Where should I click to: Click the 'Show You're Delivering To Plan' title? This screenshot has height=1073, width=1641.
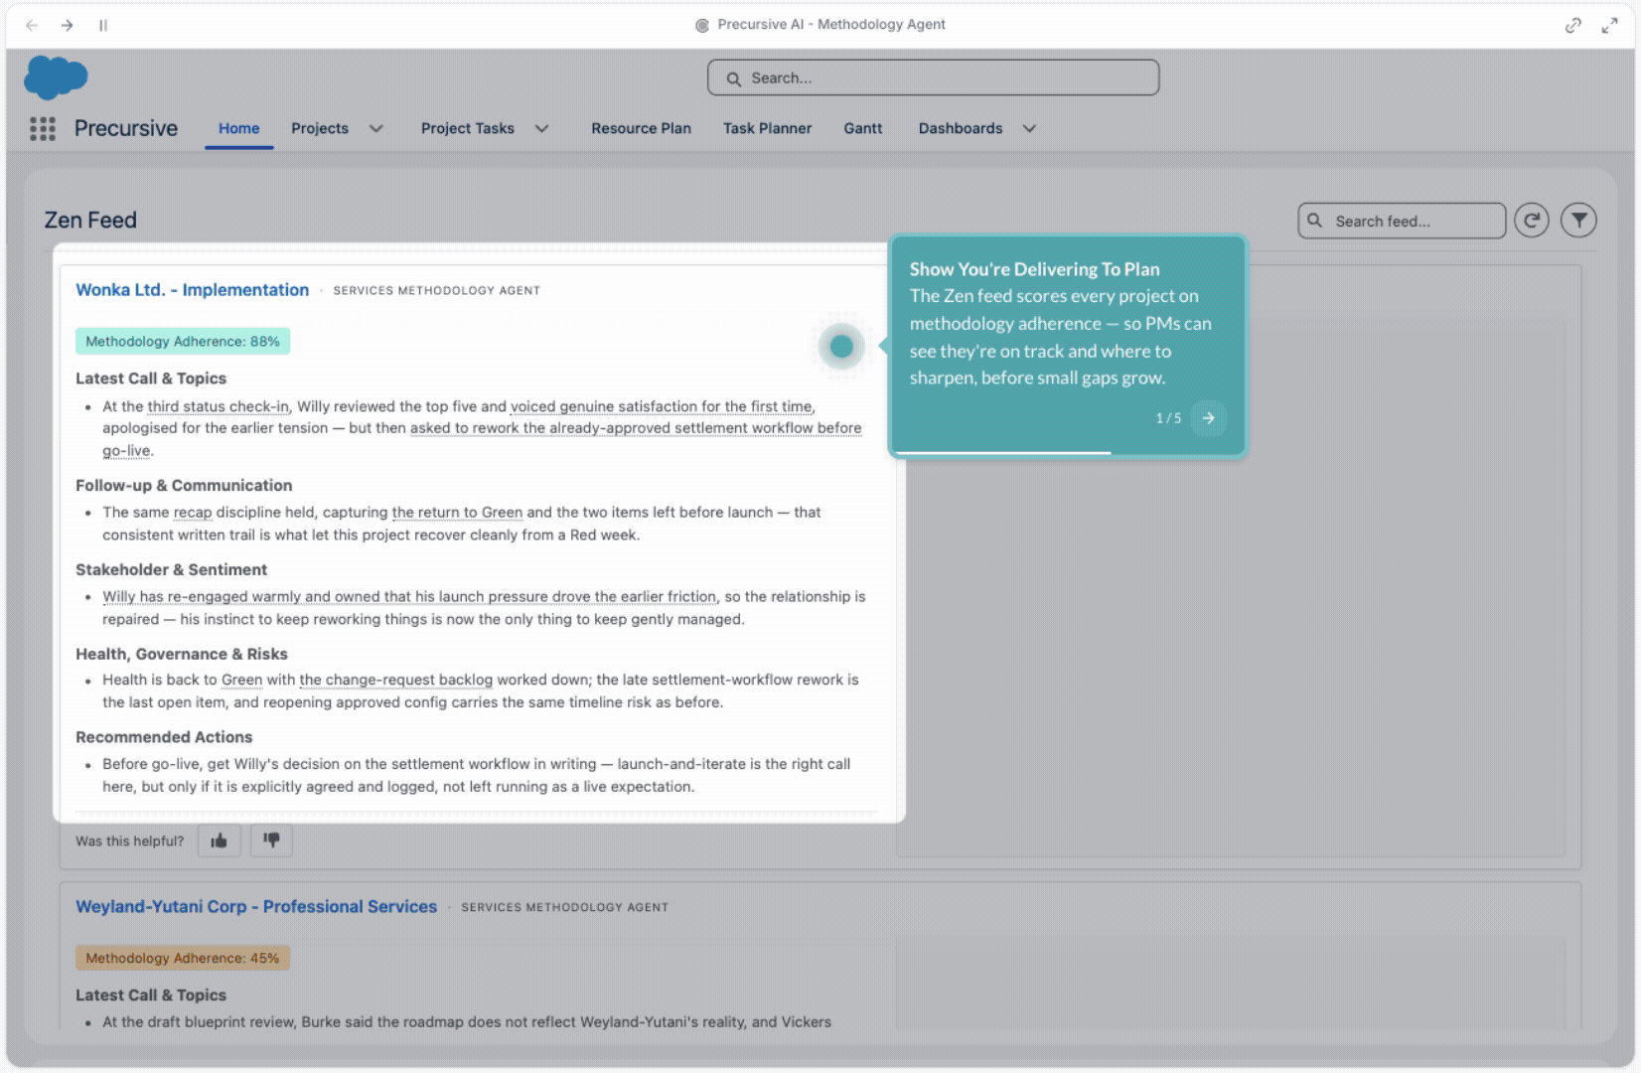(x=1034, y=269)
